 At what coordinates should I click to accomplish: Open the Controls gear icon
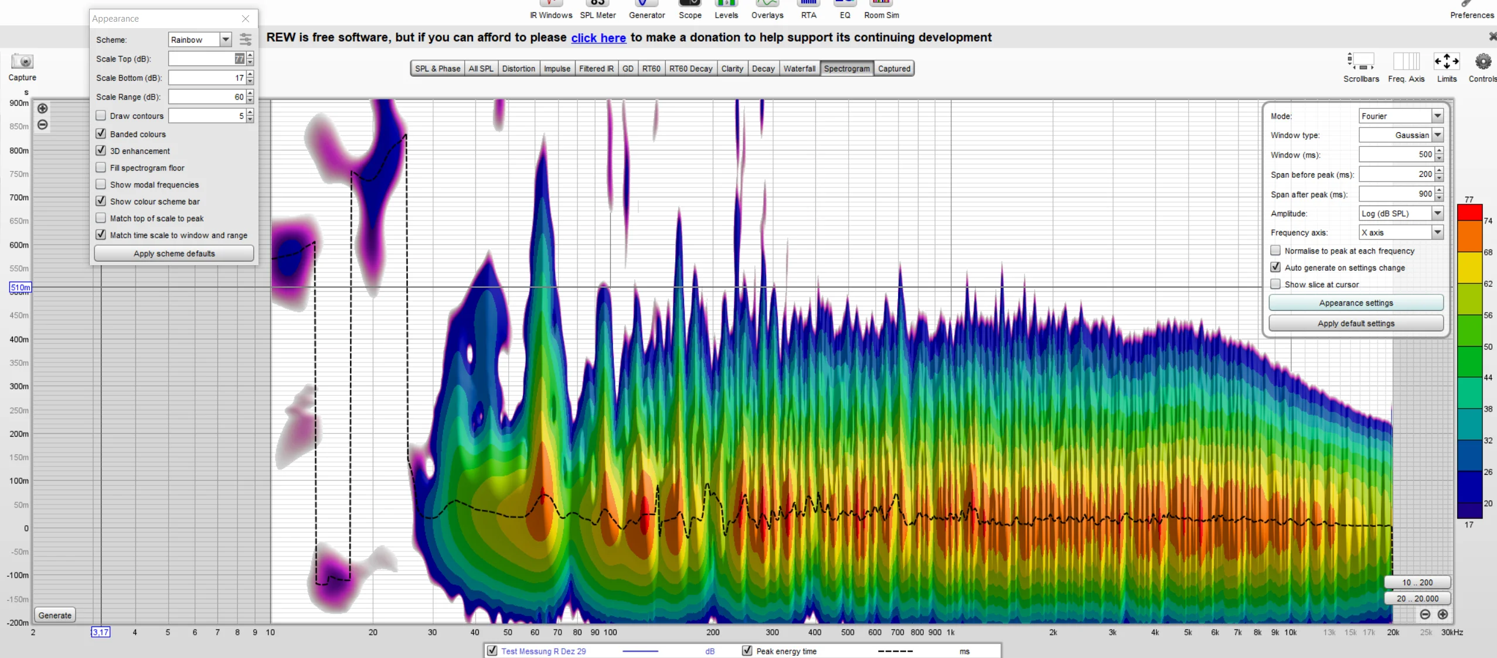(x=1483, y=61)
